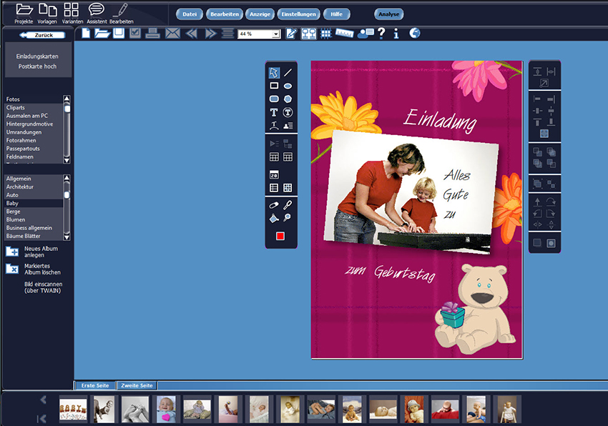Select the arrow selection tool
This screenshot has height=426, width=608.
274,72
